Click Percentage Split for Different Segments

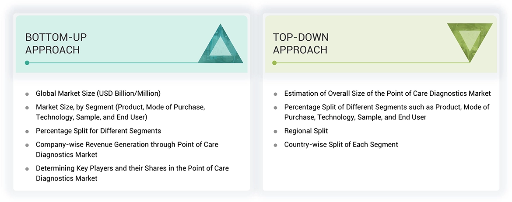[98, 131]
